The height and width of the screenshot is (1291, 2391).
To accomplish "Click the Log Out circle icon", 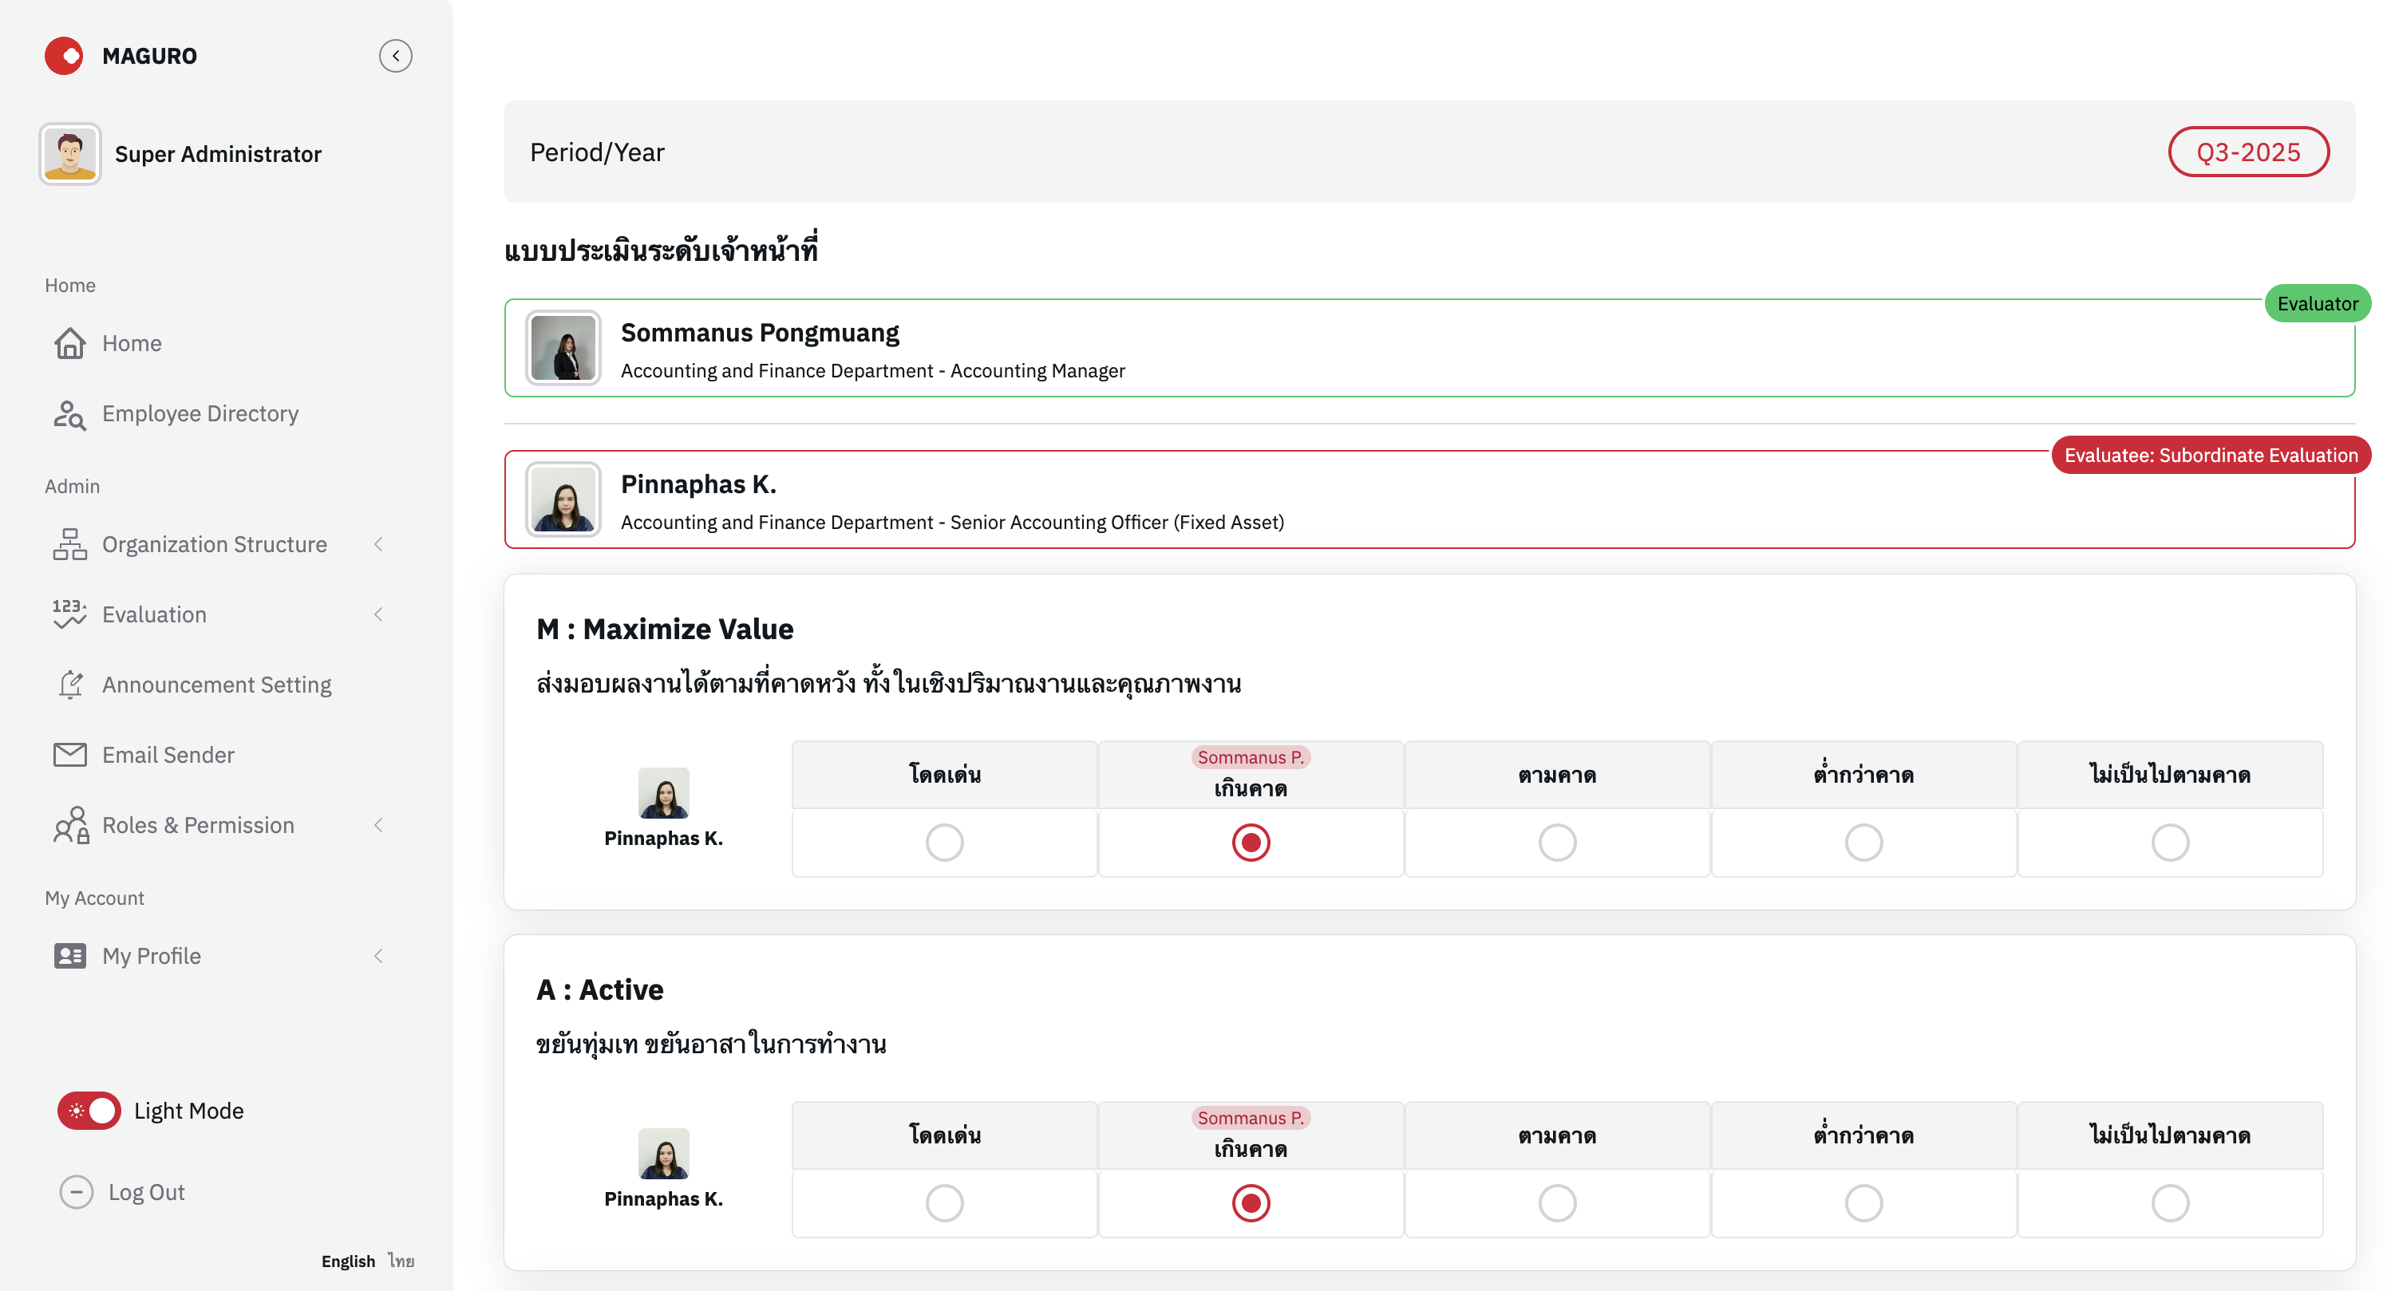I will click(76, 1192).
